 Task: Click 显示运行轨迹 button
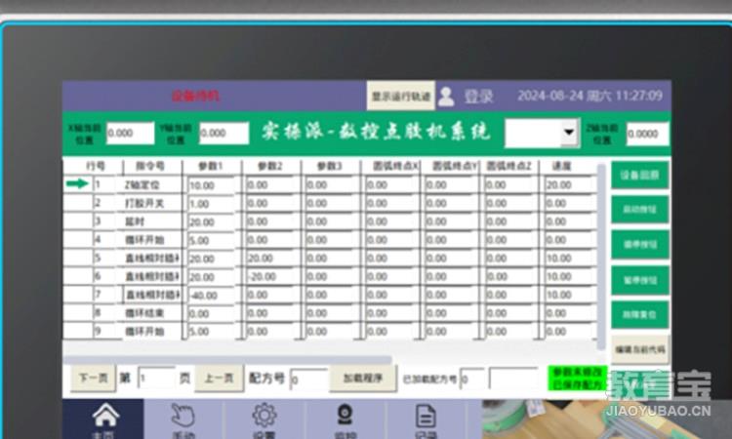coord(400,96)
